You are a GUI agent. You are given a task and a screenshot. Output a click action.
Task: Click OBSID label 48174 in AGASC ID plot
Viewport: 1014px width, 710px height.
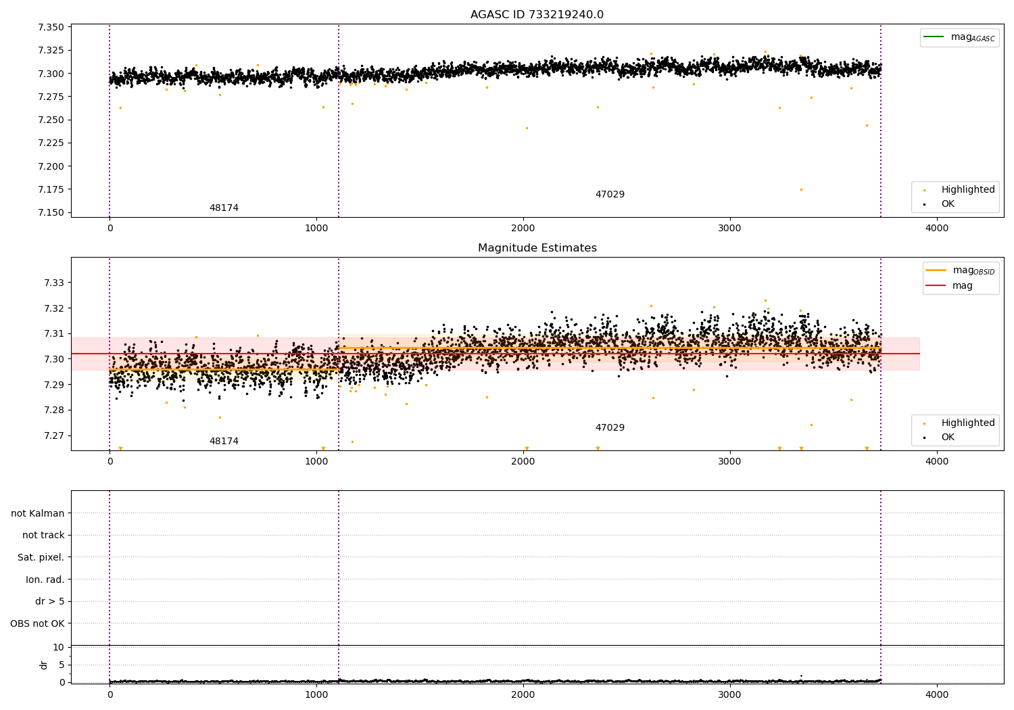(224, 208)
